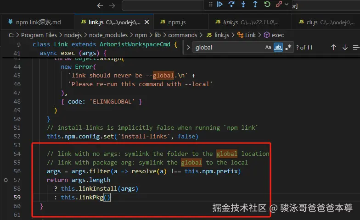
Task: Disconnect the debugger with the red plug icon
Action: (279, 5)
